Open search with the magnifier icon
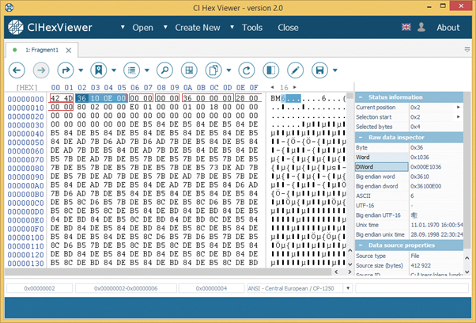476x323 pixels. pos(164,70)
